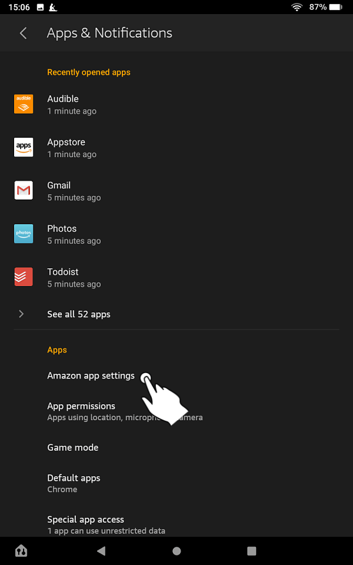Expand the See all 52 apps chevron

pyautogui.click(x=21, y=314)
